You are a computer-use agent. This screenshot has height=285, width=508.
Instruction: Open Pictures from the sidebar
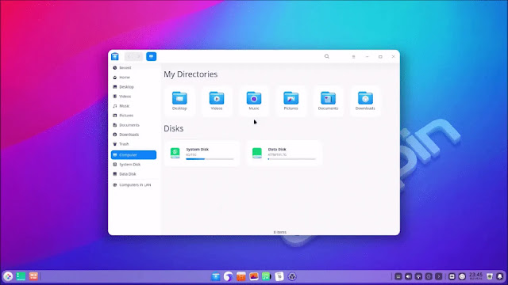click(x=133, y=116)
